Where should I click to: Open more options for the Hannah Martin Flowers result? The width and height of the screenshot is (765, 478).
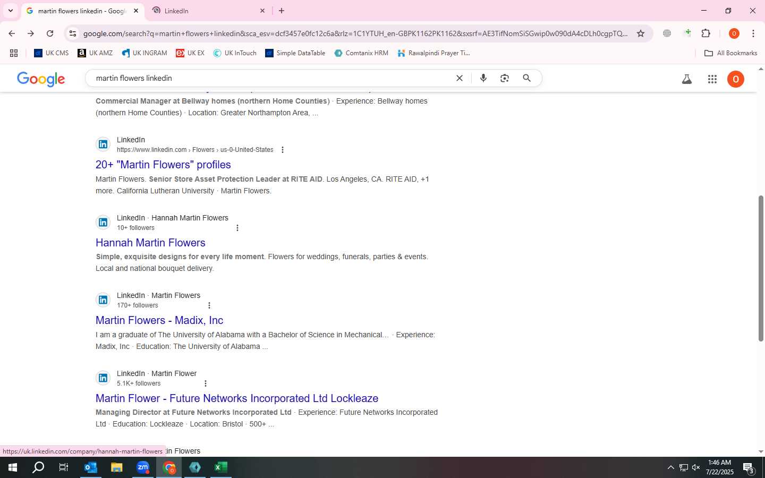pyautogui.click(x=237, y=228)
